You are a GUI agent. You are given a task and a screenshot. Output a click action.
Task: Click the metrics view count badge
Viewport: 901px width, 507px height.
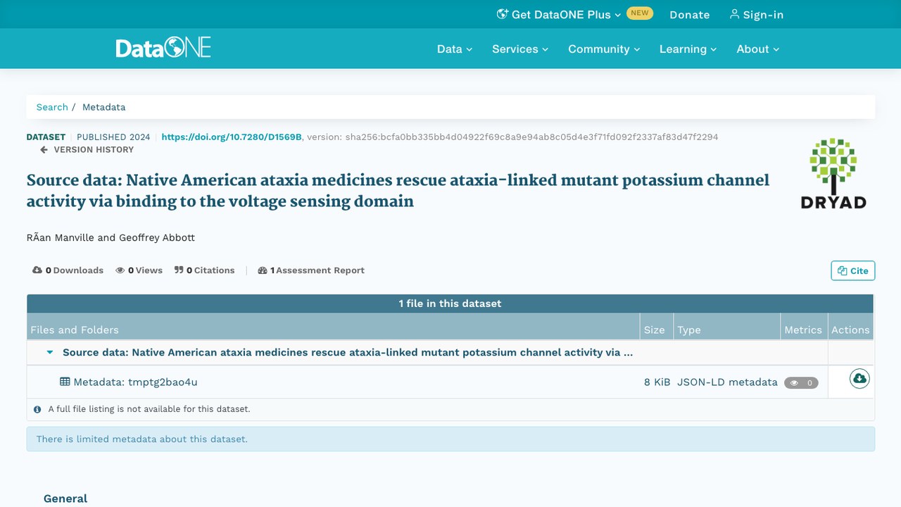tap(801, 383)
